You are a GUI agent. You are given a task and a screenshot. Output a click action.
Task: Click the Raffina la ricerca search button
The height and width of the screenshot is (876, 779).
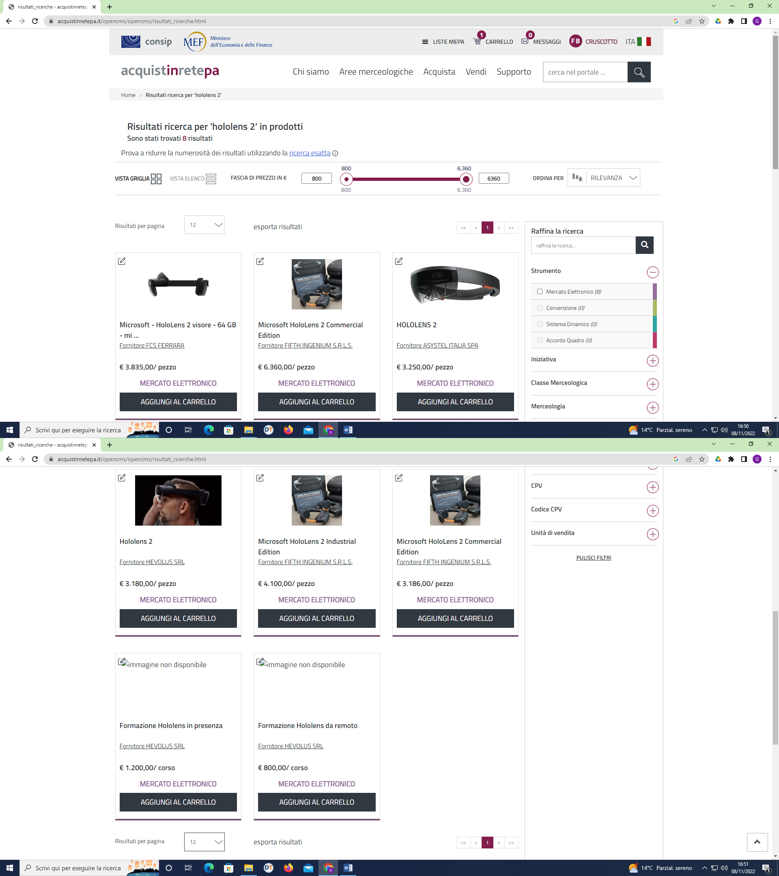click(x=644, y=245)
